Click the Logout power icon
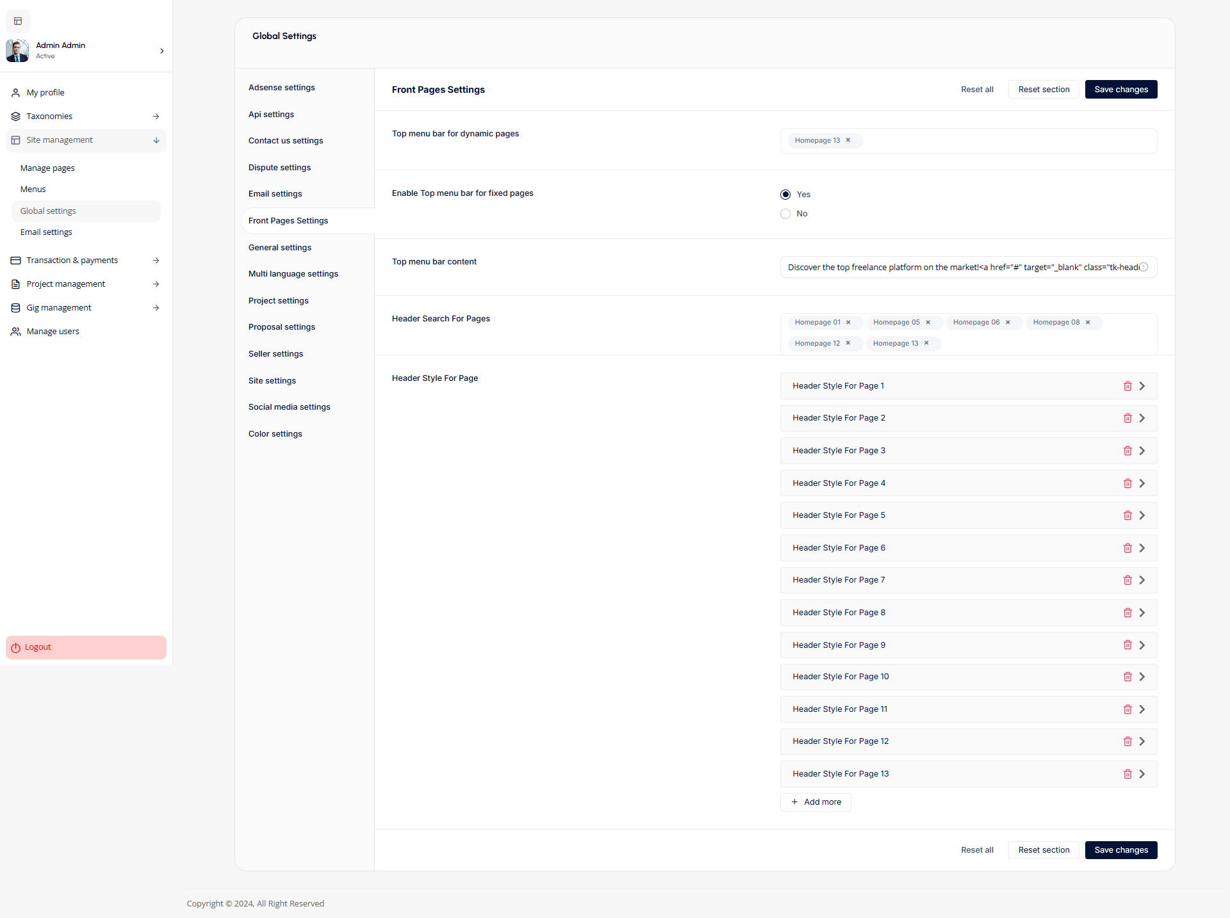The width and height of the screenshot is (1230, 918). (x=16, y=648)
